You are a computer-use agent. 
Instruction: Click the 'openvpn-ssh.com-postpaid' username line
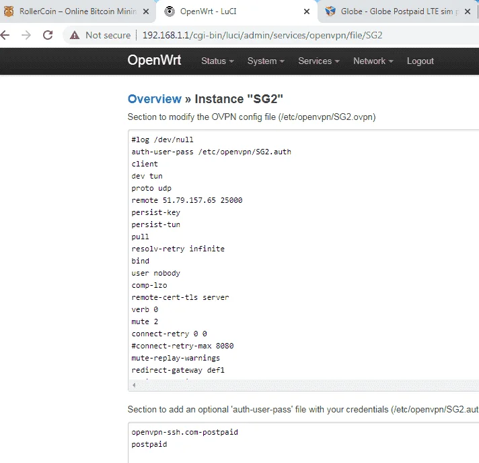pos(185,432)
